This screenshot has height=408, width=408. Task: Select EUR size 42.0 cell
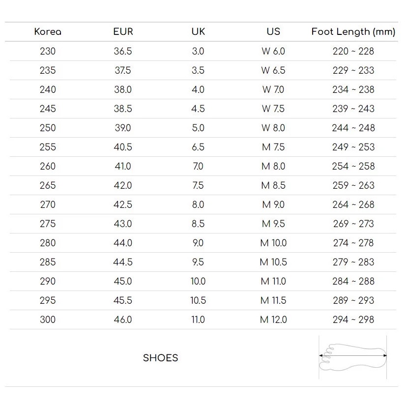[123, 185]
